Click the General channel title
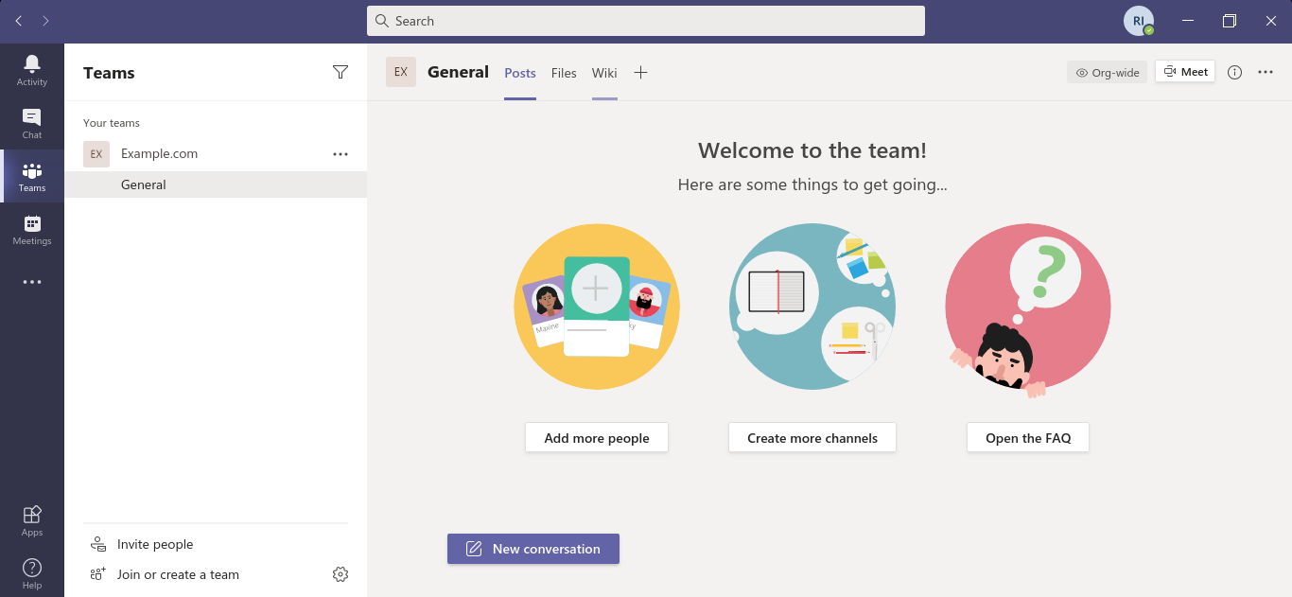 pos(458,72)
